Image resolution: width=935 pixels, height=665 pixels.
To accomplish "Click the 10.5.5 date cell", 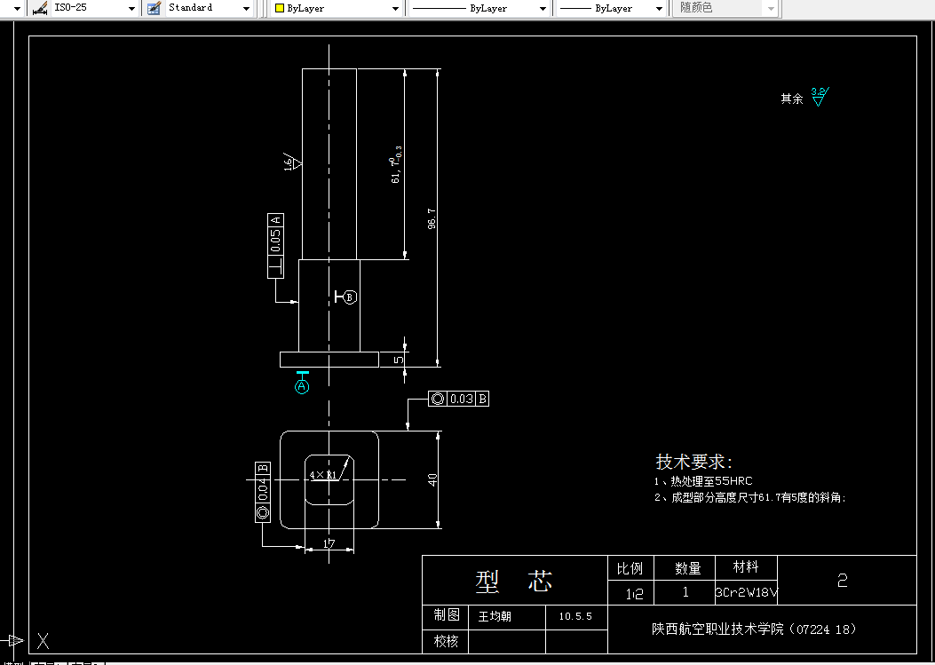I will pos(575,616).
